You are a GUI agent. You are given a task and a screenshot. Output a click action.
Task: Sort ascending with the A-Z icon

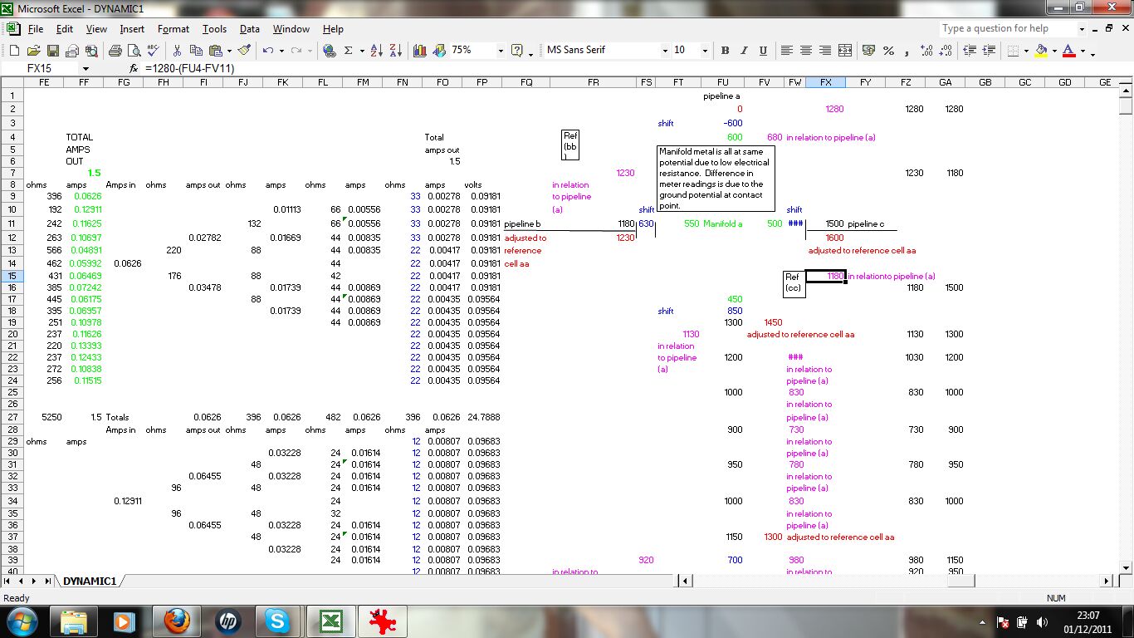(x=376, y=51)
